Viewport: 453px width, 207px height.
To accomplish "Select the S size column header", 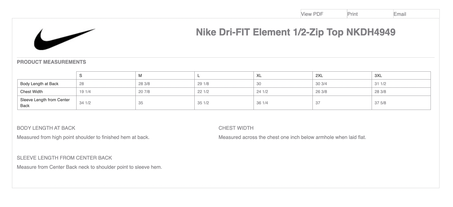I will pyautogui.click(x=81, y=75).
